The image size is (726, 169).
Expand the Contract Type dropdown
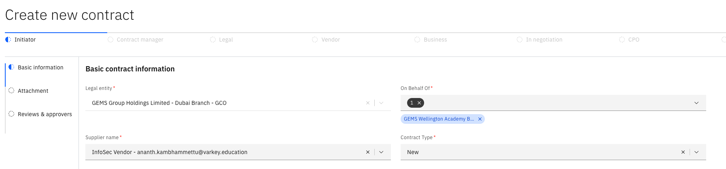(696, 152)
